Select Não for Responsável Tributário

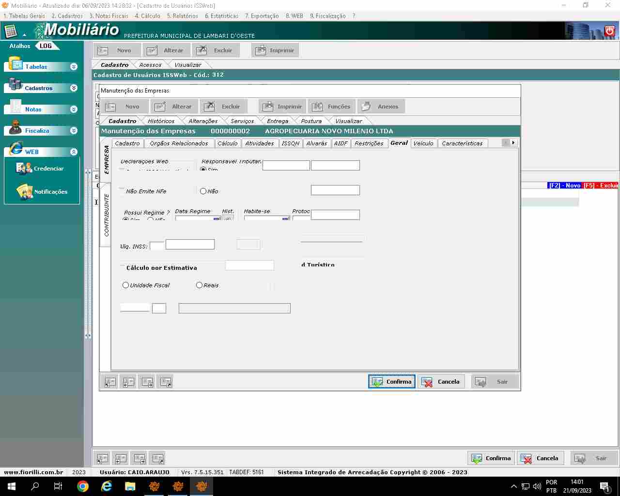[x=203, y=191]
